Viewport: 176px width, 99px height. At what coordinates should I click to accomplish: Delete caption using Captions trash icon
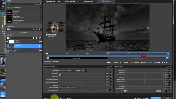pos(33,29)
